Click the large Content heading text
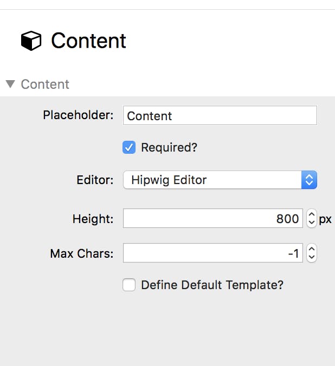The image size is (335, 366). pyautogui.click(x=88, y=41)
